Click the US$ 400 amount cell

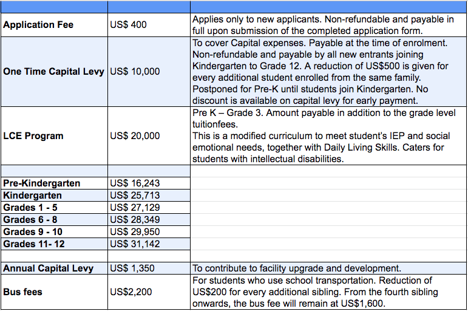tap(149, 25)
